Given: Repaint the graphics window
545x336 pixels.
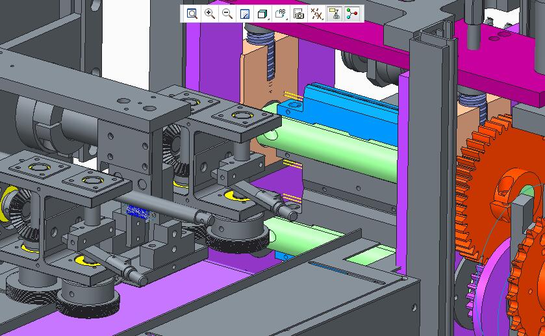Looking at the screenshot, I should pyautogui.click(x=245, y=14).
